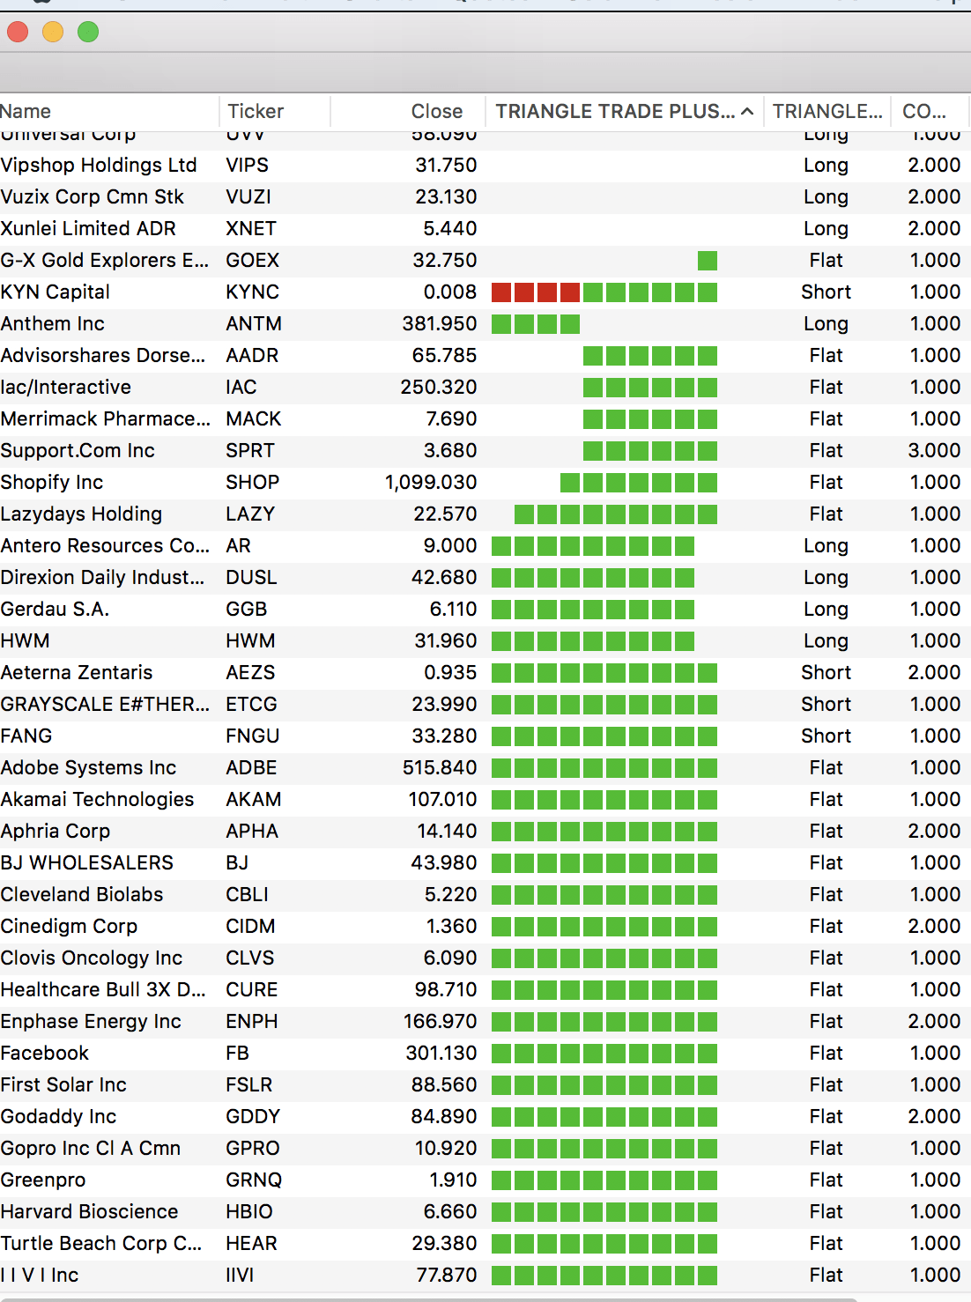This screenshot has width=971, height=1302.
Task: Click the FSLR ticker cell
Action: [x=249, y=1085]
